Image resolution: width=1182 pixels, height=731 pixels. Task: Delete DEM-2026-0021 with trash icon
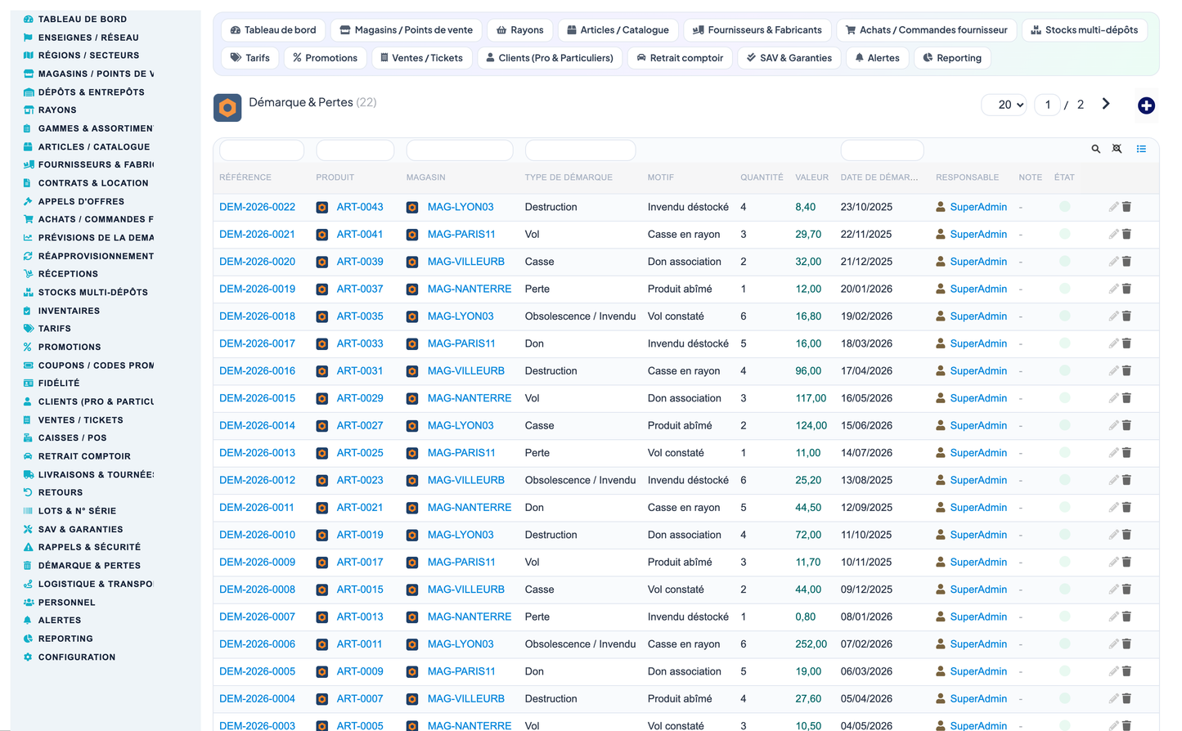point(1126,234)
